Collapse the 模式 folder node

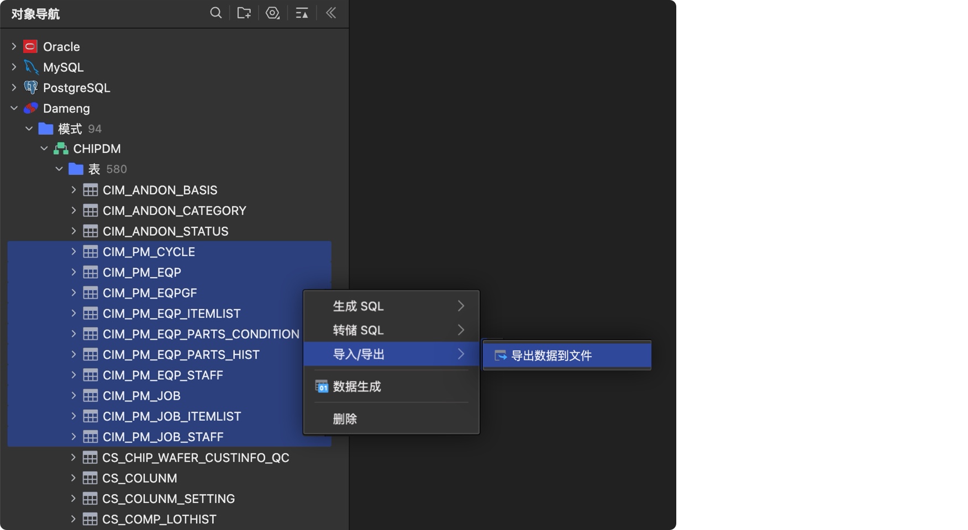[x=29, y=129]
